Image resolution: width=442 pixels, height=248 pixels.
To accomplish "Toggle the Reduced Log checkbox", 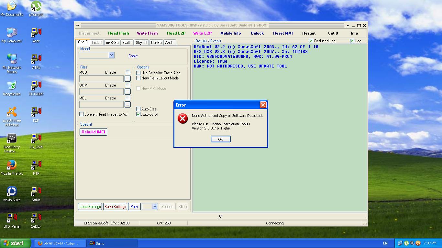I will click(311, 41).
